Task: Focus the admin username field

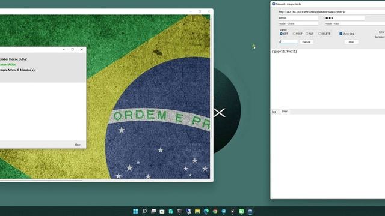Action: [298, 18]
